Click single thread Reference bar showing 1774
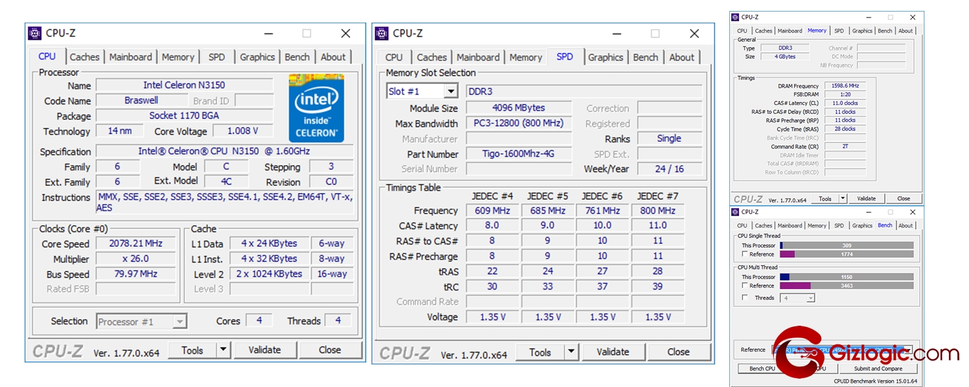969x387 pixels. coord(846,254)
